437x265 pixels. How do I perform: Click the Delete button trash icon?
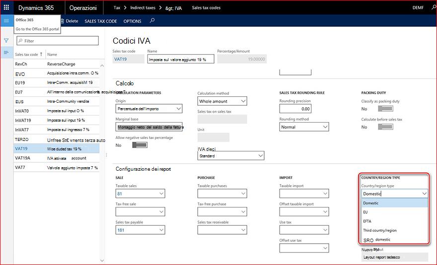[62, 21]
